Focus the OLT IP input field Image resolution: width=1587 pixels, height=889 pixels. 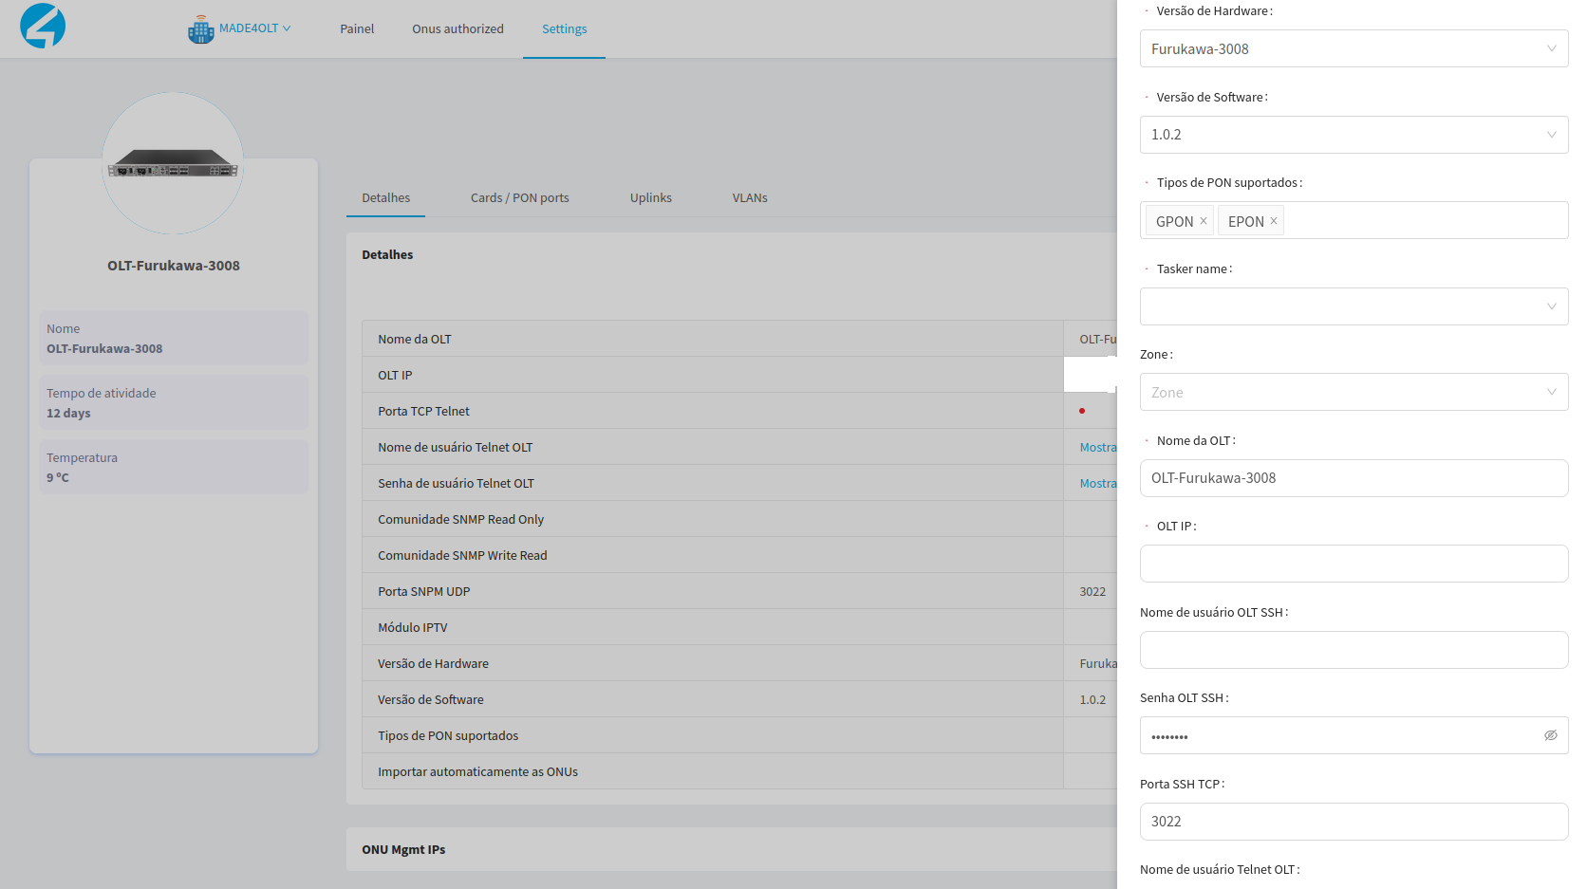(1353, 564)
